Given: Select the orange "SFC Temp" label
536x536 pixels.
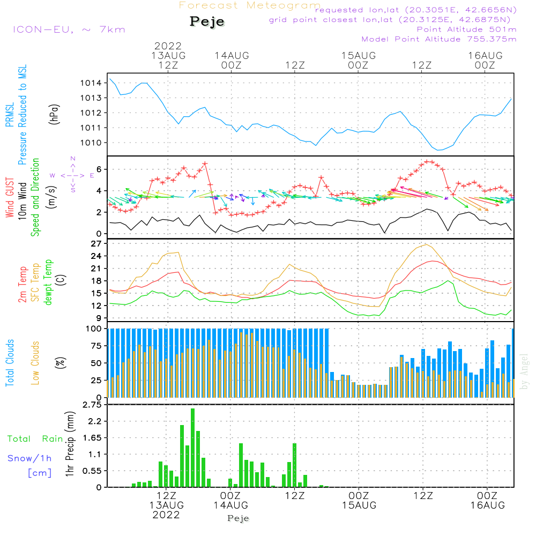Looking at the screenshot, I should pos(35,282).
